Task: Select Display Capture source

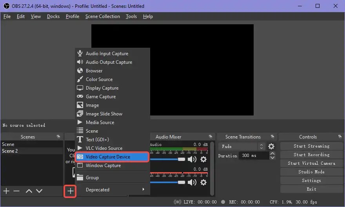Action: [x=113, y=88]
